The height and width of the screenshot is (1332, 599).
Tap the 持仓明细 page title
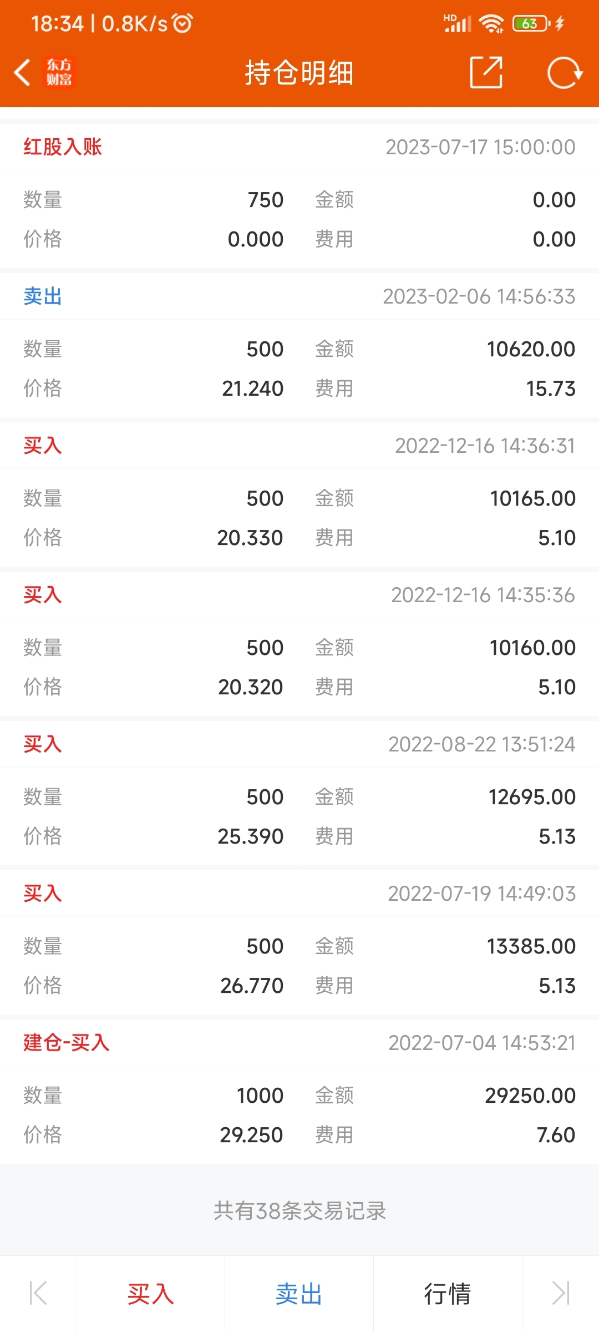tap(299, 73)
